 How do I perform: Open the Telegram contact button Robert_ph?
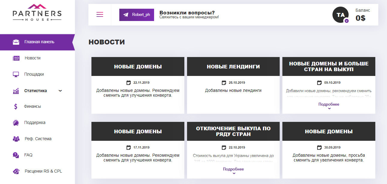point(136,14)
